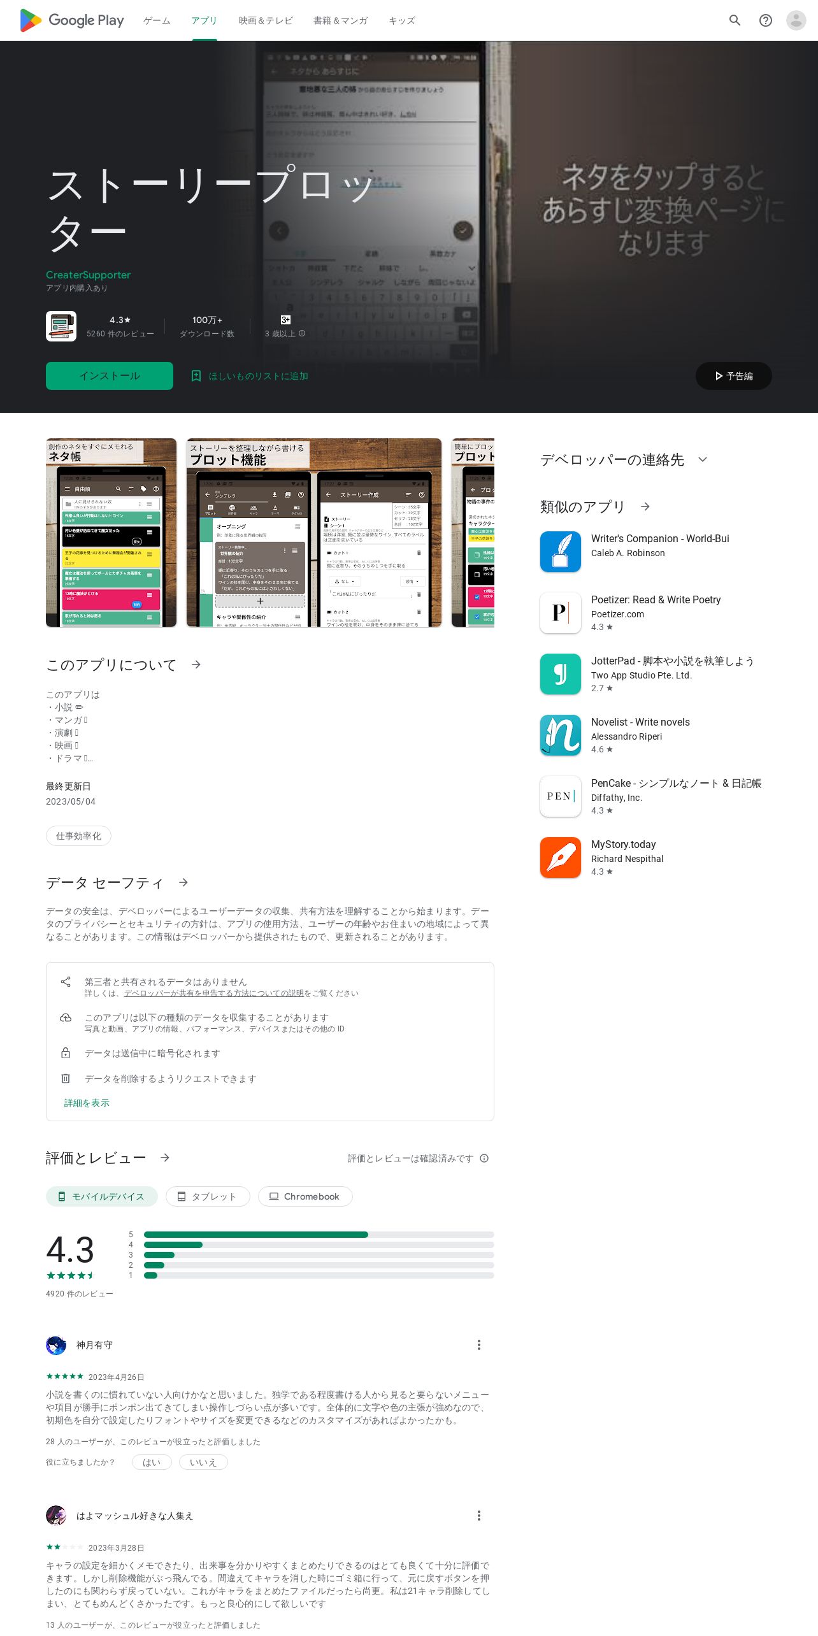This screenshot has height=1636, width=818.
Task: Go to ゲーム tab
Action: [x=157, y=20]
